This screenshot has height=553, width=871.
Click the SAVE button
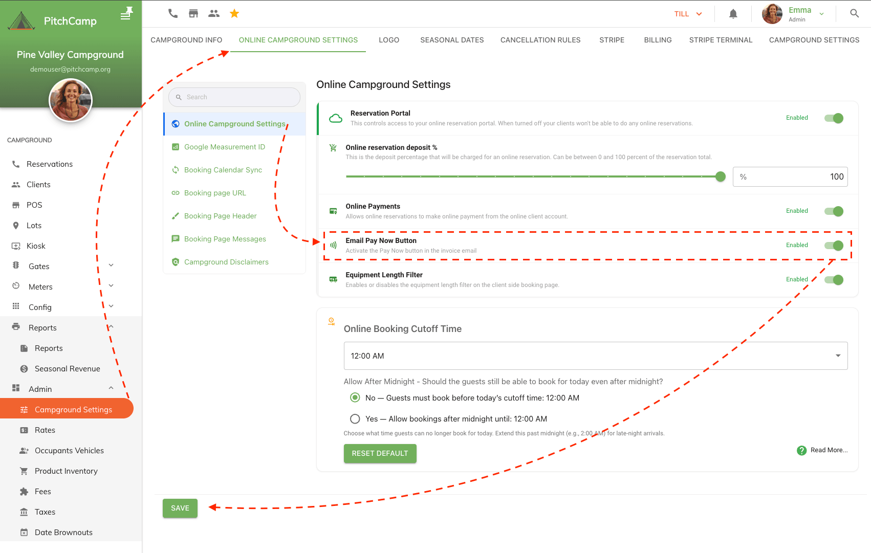[180, 508]
